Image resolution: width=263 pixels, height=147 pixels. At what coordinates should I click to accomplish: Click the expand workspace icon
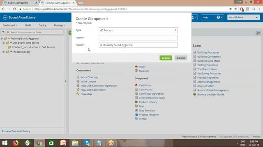tap(258, 33)
